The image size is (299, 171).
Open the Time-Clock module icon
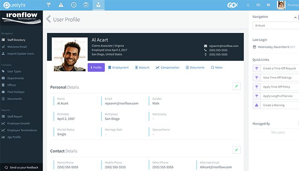pyautogui.click(x=73, y=5)
